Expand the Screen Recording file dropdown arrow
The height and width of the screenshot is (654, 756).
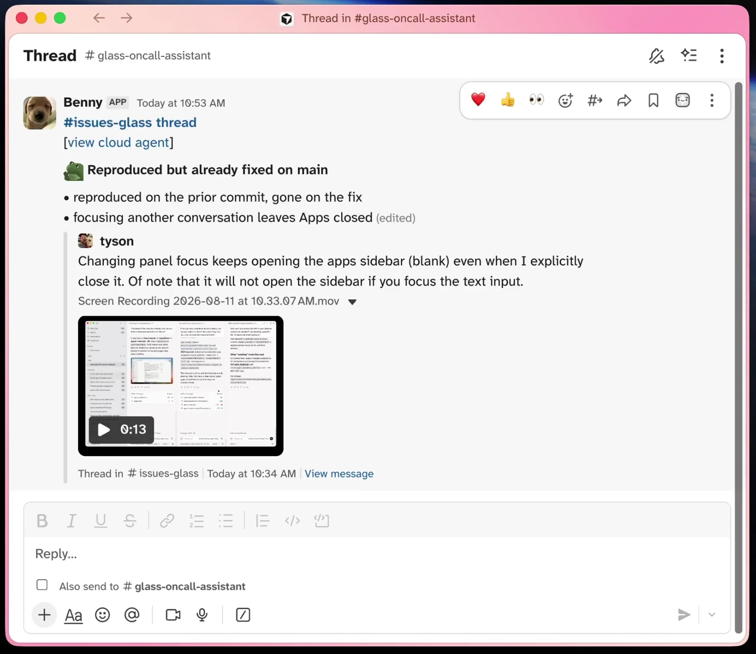352,302
